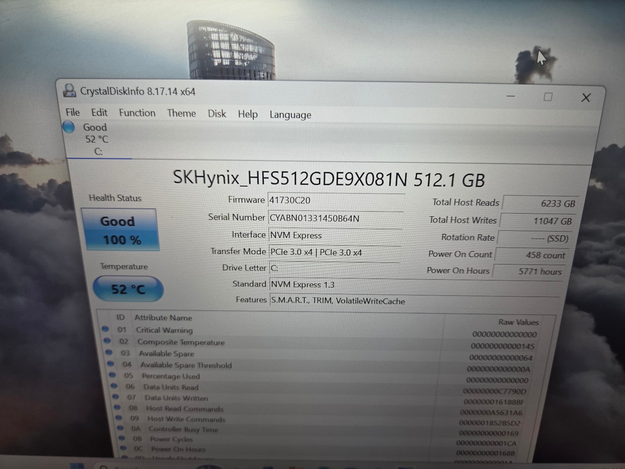The height and width of the screenshot is (469, 625).
Task: Click the Interface field NVM Express
Action: point(335,235)
